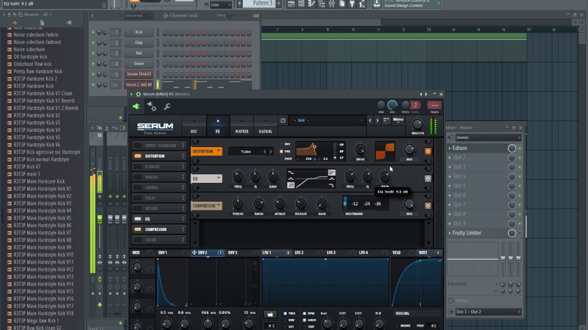588x330 pixels.
Task: Select the ENV 1 tab
Action: tap(173, 253)
